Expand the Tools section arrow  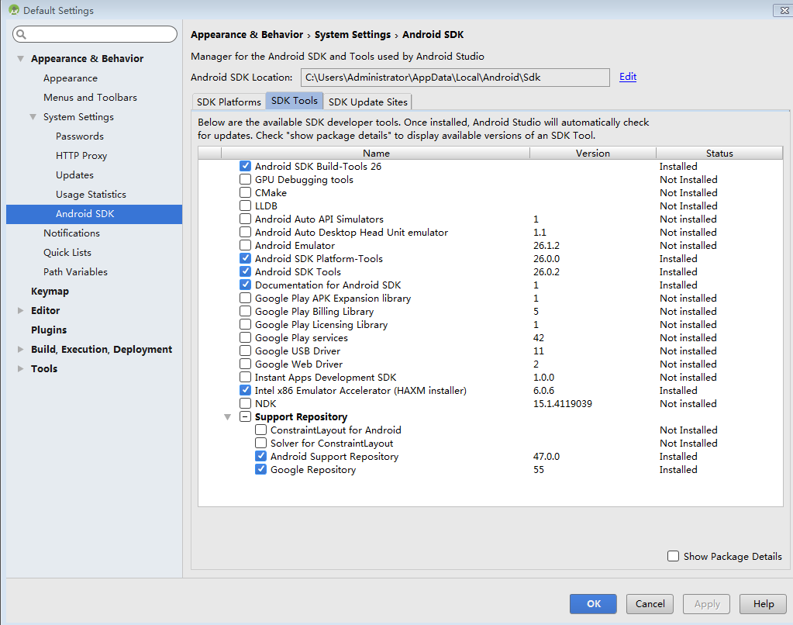[21, 368]
